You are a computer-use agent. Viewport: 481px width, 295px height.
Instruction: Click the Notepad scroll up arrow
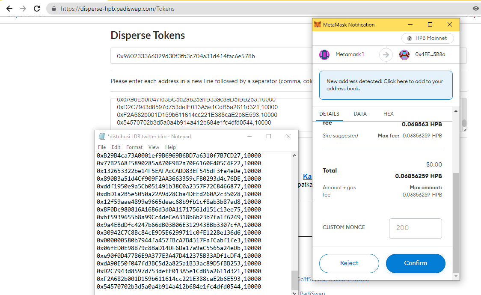(x=294, y=155)
